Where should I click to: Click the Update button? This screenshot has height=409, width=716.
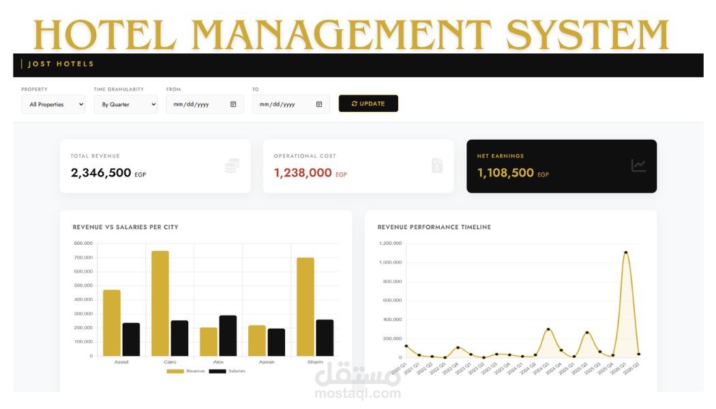point(368,104)
